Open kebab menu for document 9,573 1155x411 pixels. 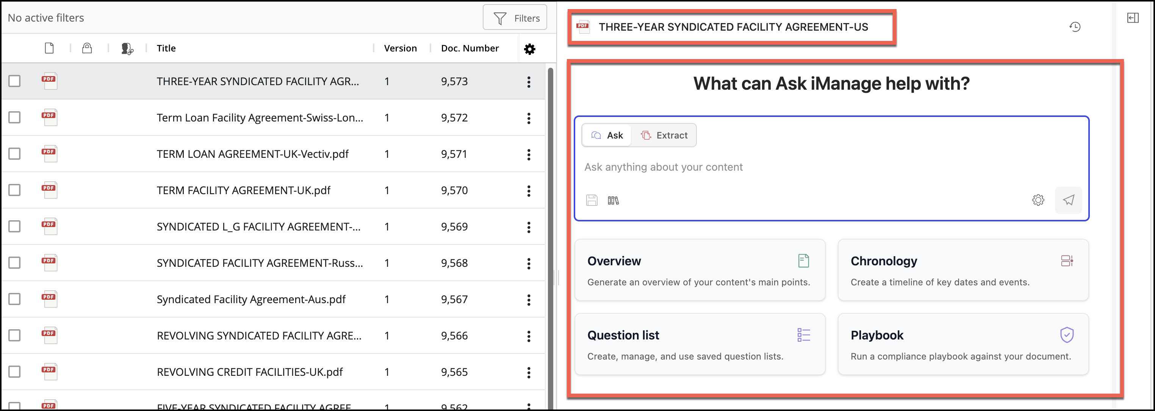point(529,82)
